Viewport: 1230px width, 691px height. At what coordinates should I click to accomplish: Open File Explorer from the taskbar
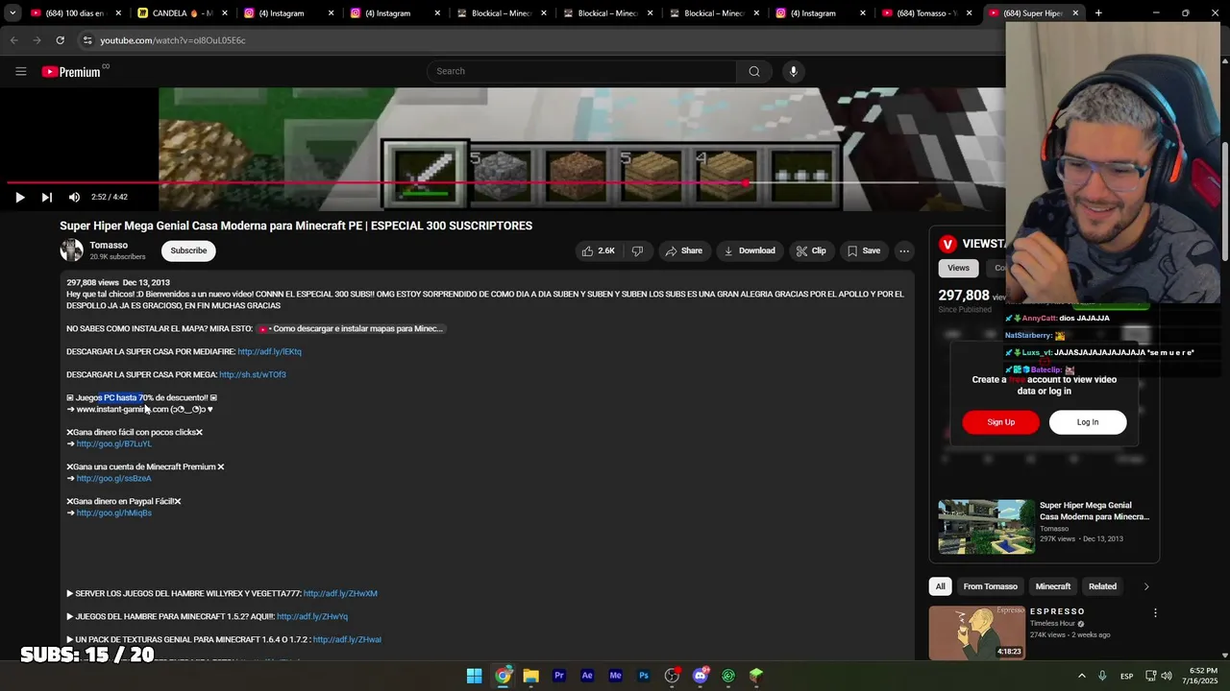pos(530,676)
